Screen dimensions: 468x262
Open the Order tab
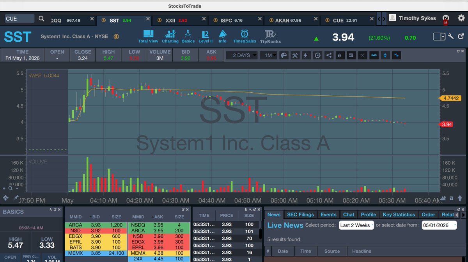(428, 215)
